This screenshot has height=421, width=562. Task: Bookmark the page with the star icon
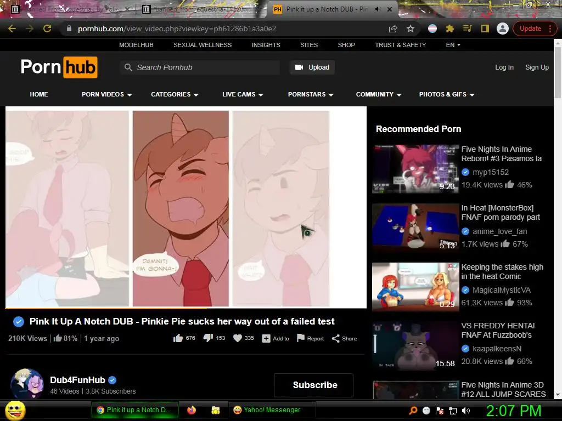click(x=411, y=29)
